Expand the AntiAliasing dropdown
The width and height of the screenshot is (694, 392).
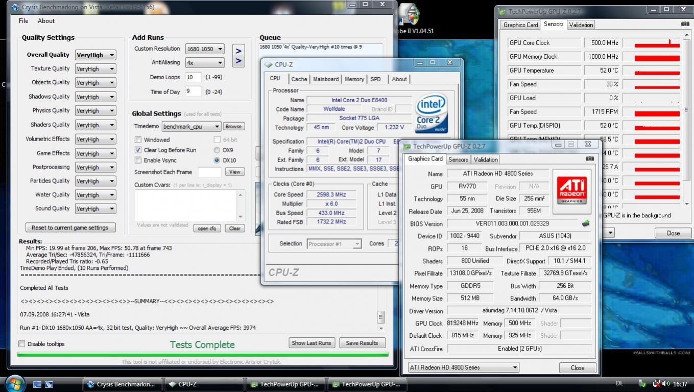pyautogui.click(x=205, y=62)
